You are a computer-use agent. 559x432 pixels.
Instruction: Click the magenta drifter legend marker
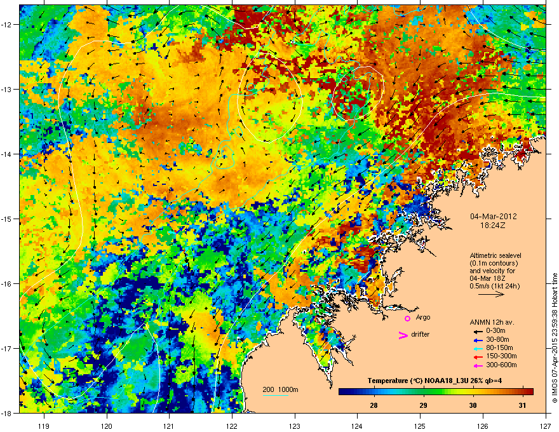[403, 335]
